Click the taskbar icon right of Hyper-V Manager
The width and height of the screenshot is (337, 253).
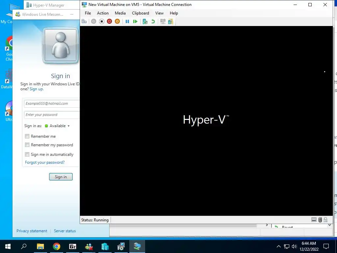coord(121,246)
